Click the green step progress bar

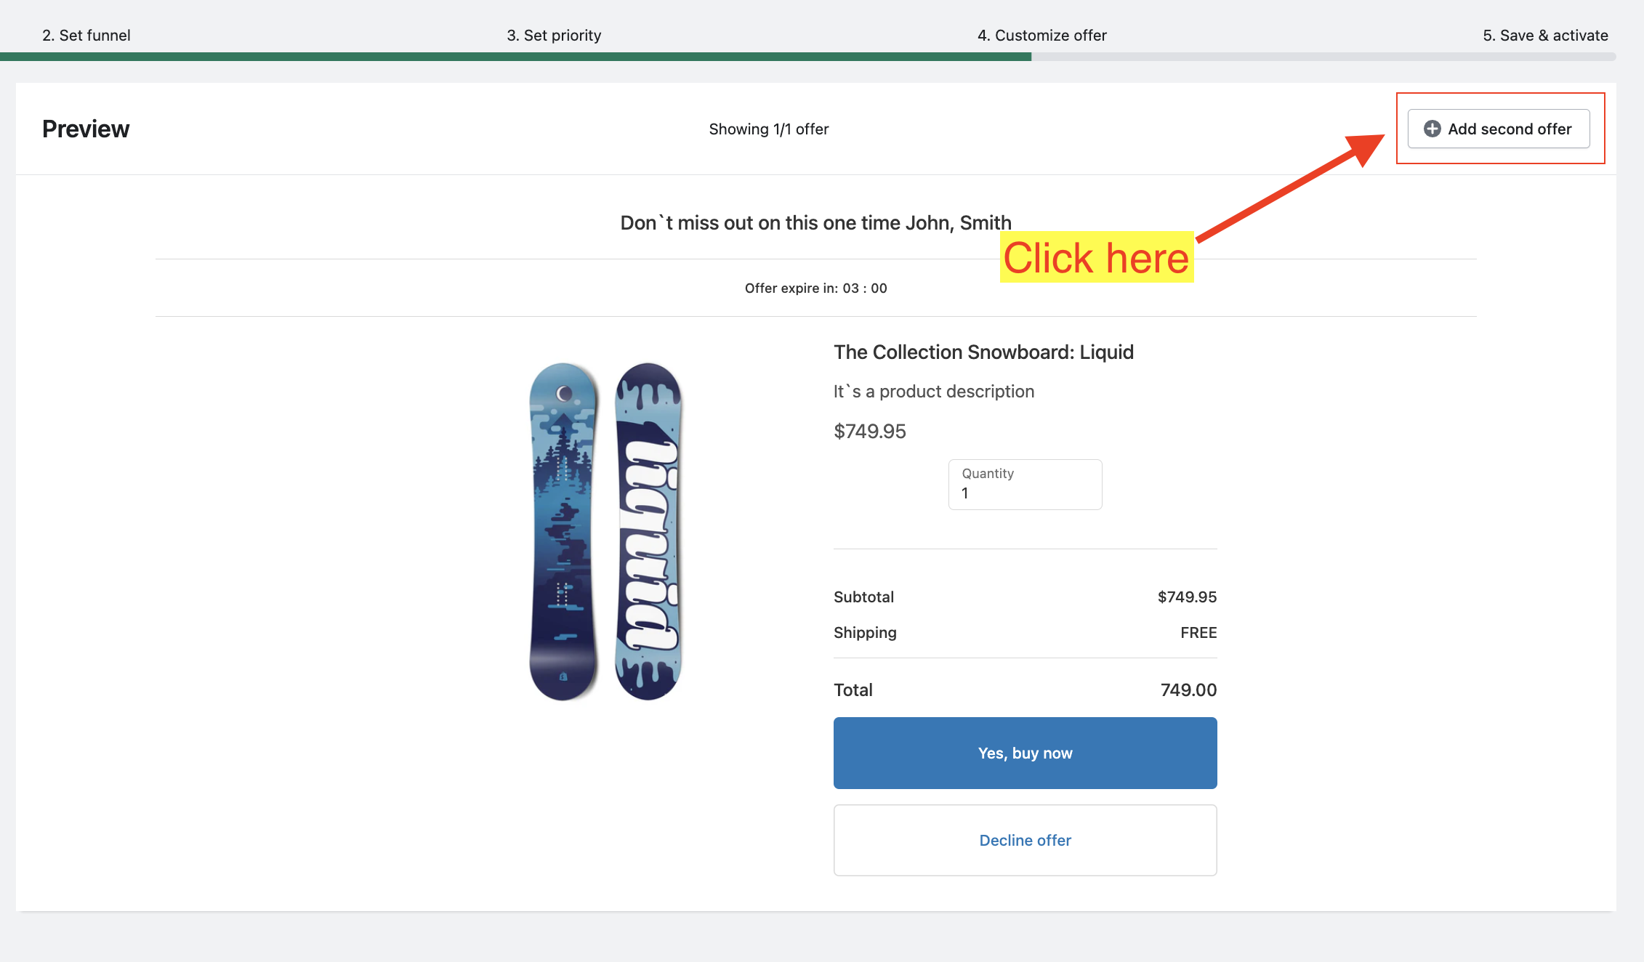(x=515, y=57)
